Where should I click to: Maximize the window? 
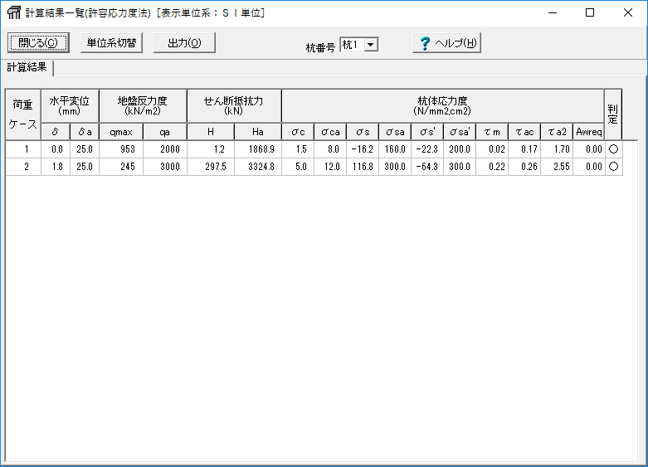click(x=589, y=12)
